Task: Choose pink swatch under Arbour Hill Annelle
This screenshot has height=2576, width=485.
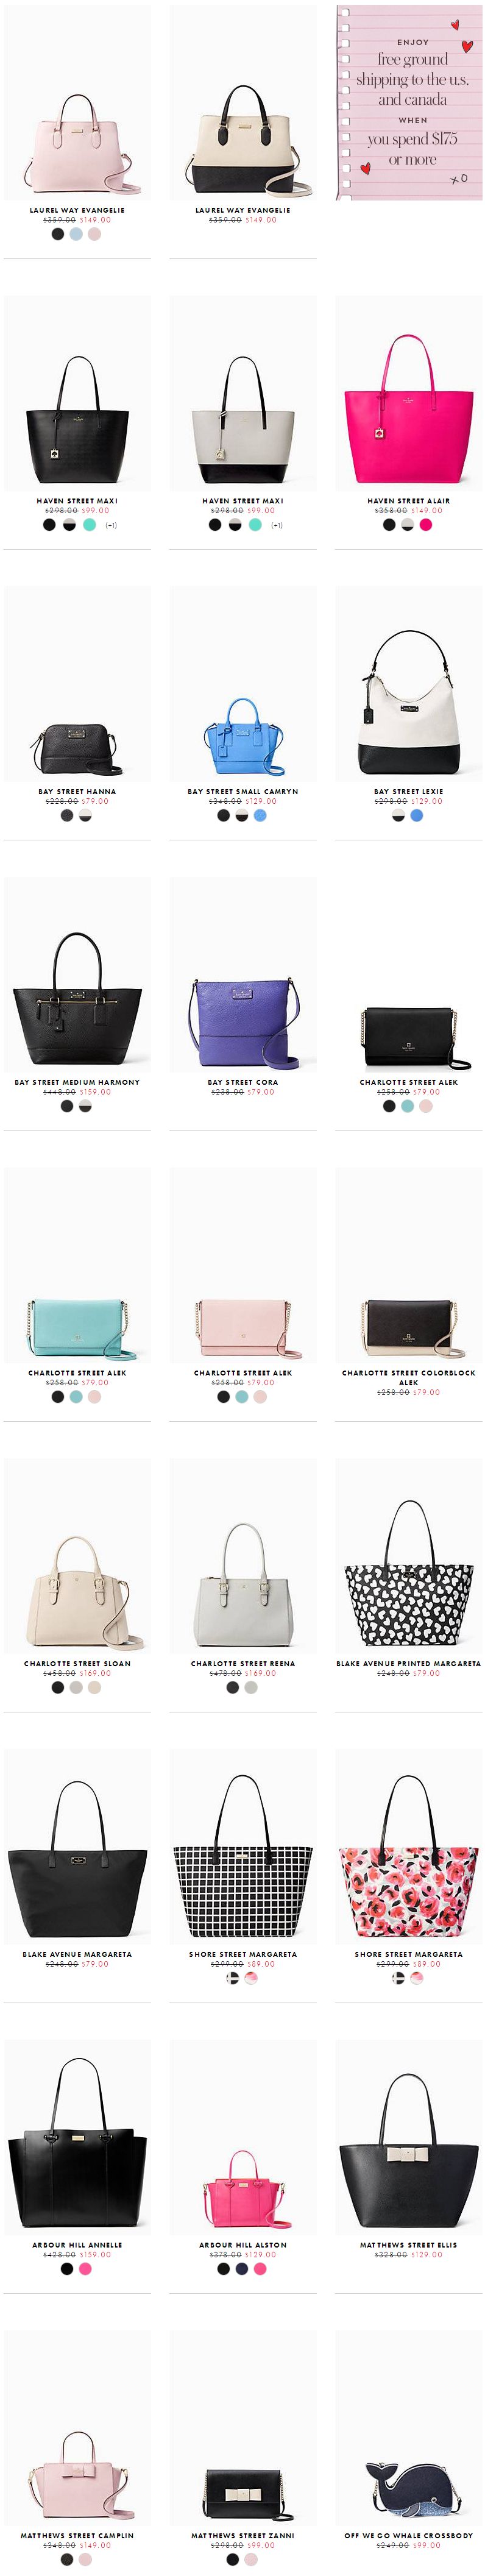Action: pyautogui.click(x=86, y=2270)
